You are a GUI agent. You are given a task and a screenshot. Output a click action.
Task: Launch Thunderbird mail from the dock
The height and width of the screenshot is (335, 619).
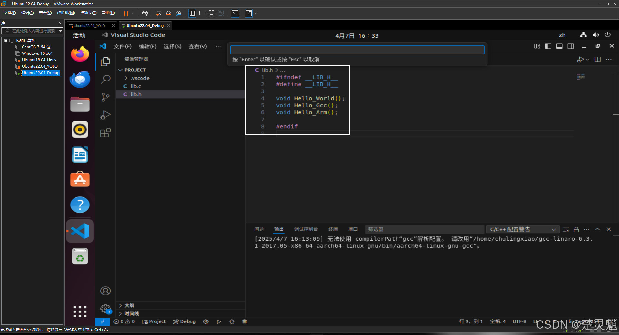pyautogui.click(x=80, y=79)
